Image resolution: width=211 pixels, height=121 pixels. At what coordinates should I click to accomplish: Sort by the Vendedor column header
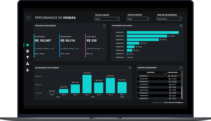[151, 73]
